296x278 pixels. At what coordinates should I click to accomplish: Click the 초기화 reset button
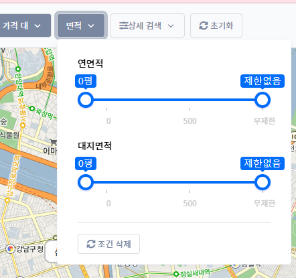[x=216, y=25]
